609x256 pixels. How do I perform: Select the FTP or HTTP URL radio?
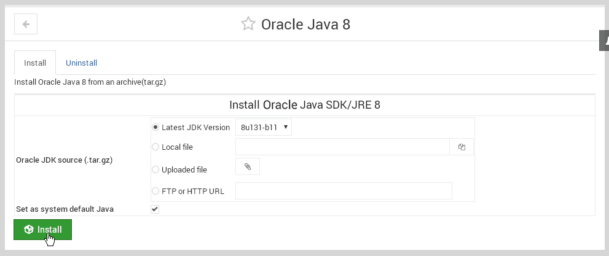point(155,191)
